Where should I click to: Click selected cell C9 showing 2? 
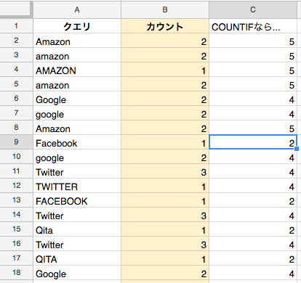[x=253, y=142]
